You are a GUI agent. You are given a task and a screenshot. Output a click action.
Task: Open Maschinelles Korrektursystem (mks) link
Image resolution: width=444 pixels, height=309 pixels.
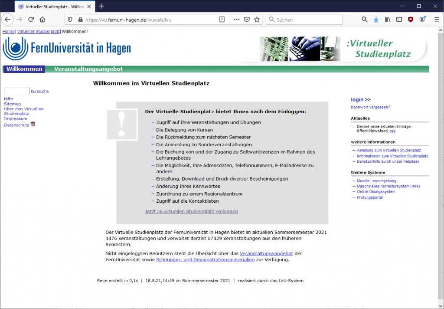pos(388,186)
